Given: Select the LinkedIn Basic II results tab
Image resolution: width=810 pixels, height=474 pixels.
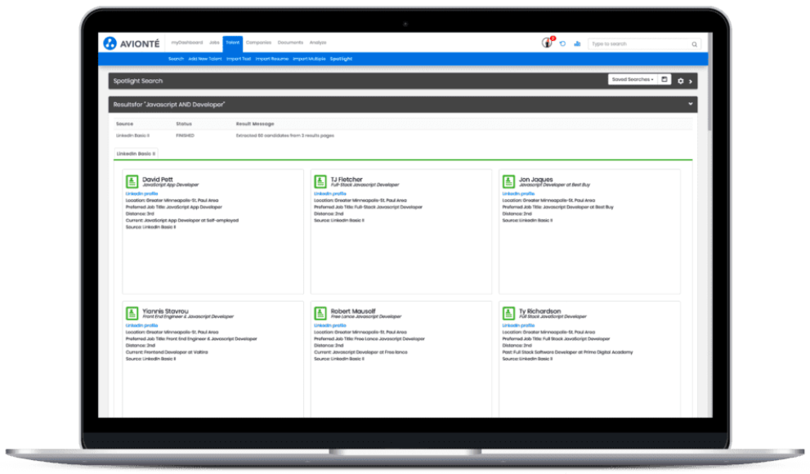Looking at the screenshot, I should [x=136, y=154].
